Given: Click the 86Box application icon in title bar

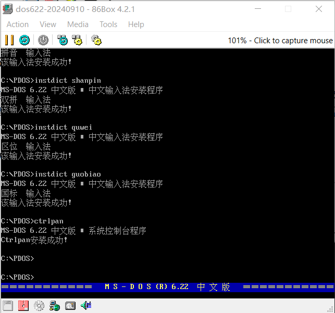Looking at the screenshot, I should tap(8, 9).
